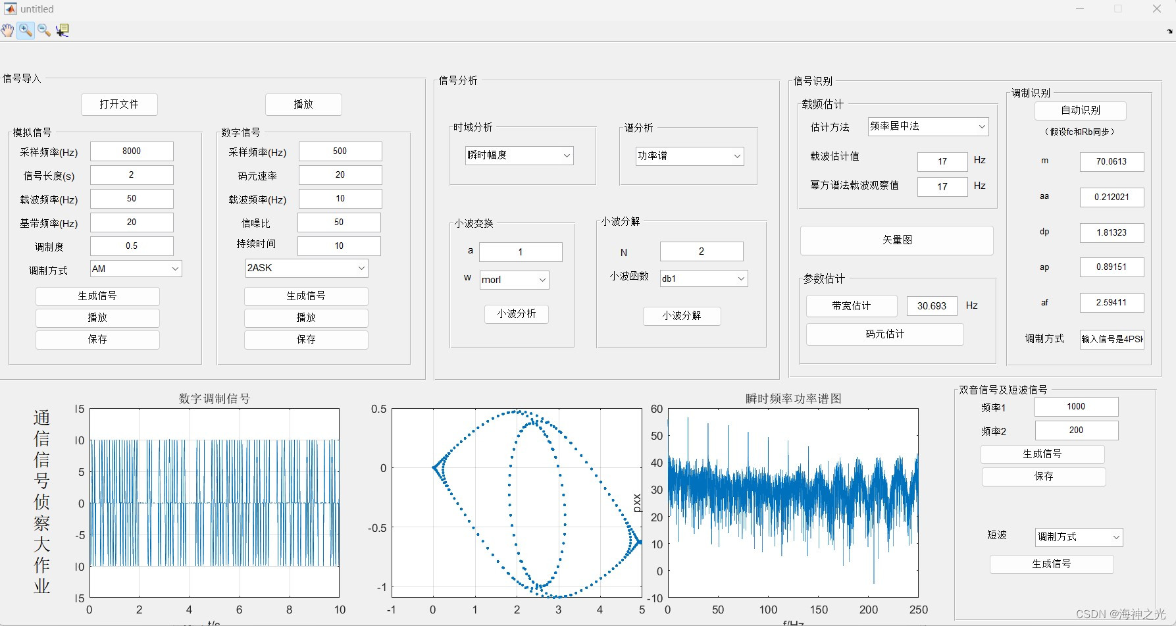Click the 码元估计 button
Screen dimensions: 1176x626
pyautogui.click(x=885, y=334)
